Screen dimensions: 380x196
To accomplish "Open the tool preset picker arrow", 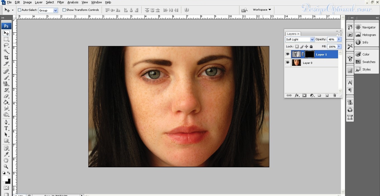I will pyautogui.click(x=13, y=10).
